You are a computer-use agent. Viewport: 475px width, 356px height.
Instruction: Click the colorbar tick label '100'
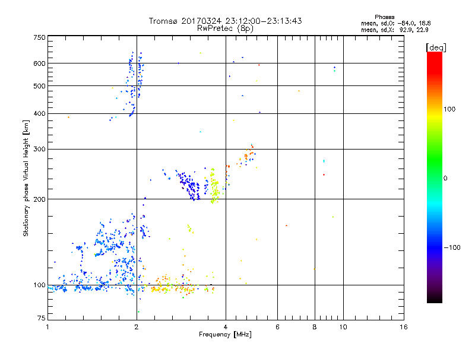(449, 109)
